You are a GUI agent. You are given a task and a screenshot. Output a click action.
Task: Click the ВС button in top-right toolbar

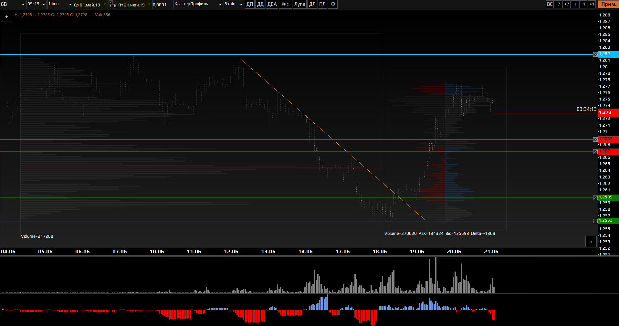click(550, 4)
